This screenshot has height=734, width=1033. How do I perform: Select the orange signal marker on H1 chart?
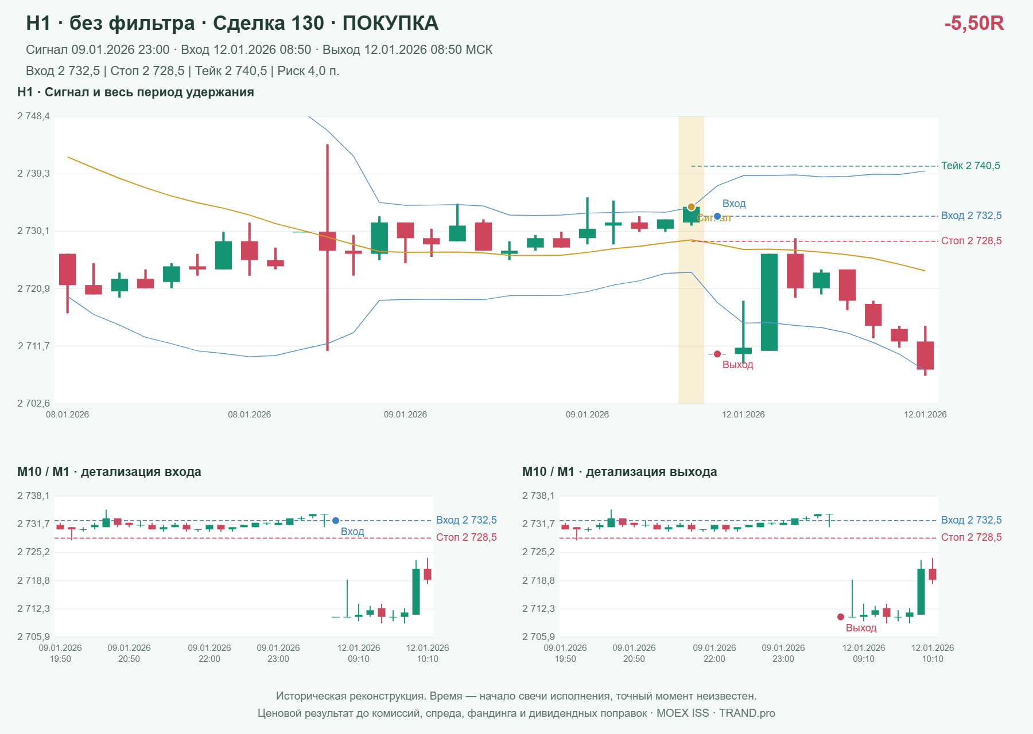[691, 207]
